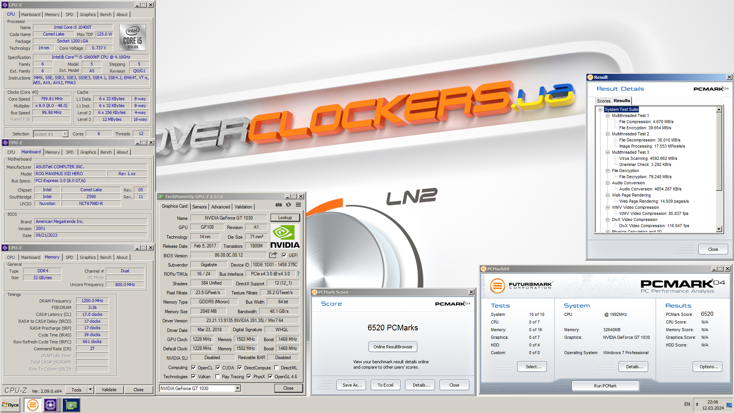Toggle the DirectCompute checkbox
Screen dimensions: 734x413
tap(240, 367)
